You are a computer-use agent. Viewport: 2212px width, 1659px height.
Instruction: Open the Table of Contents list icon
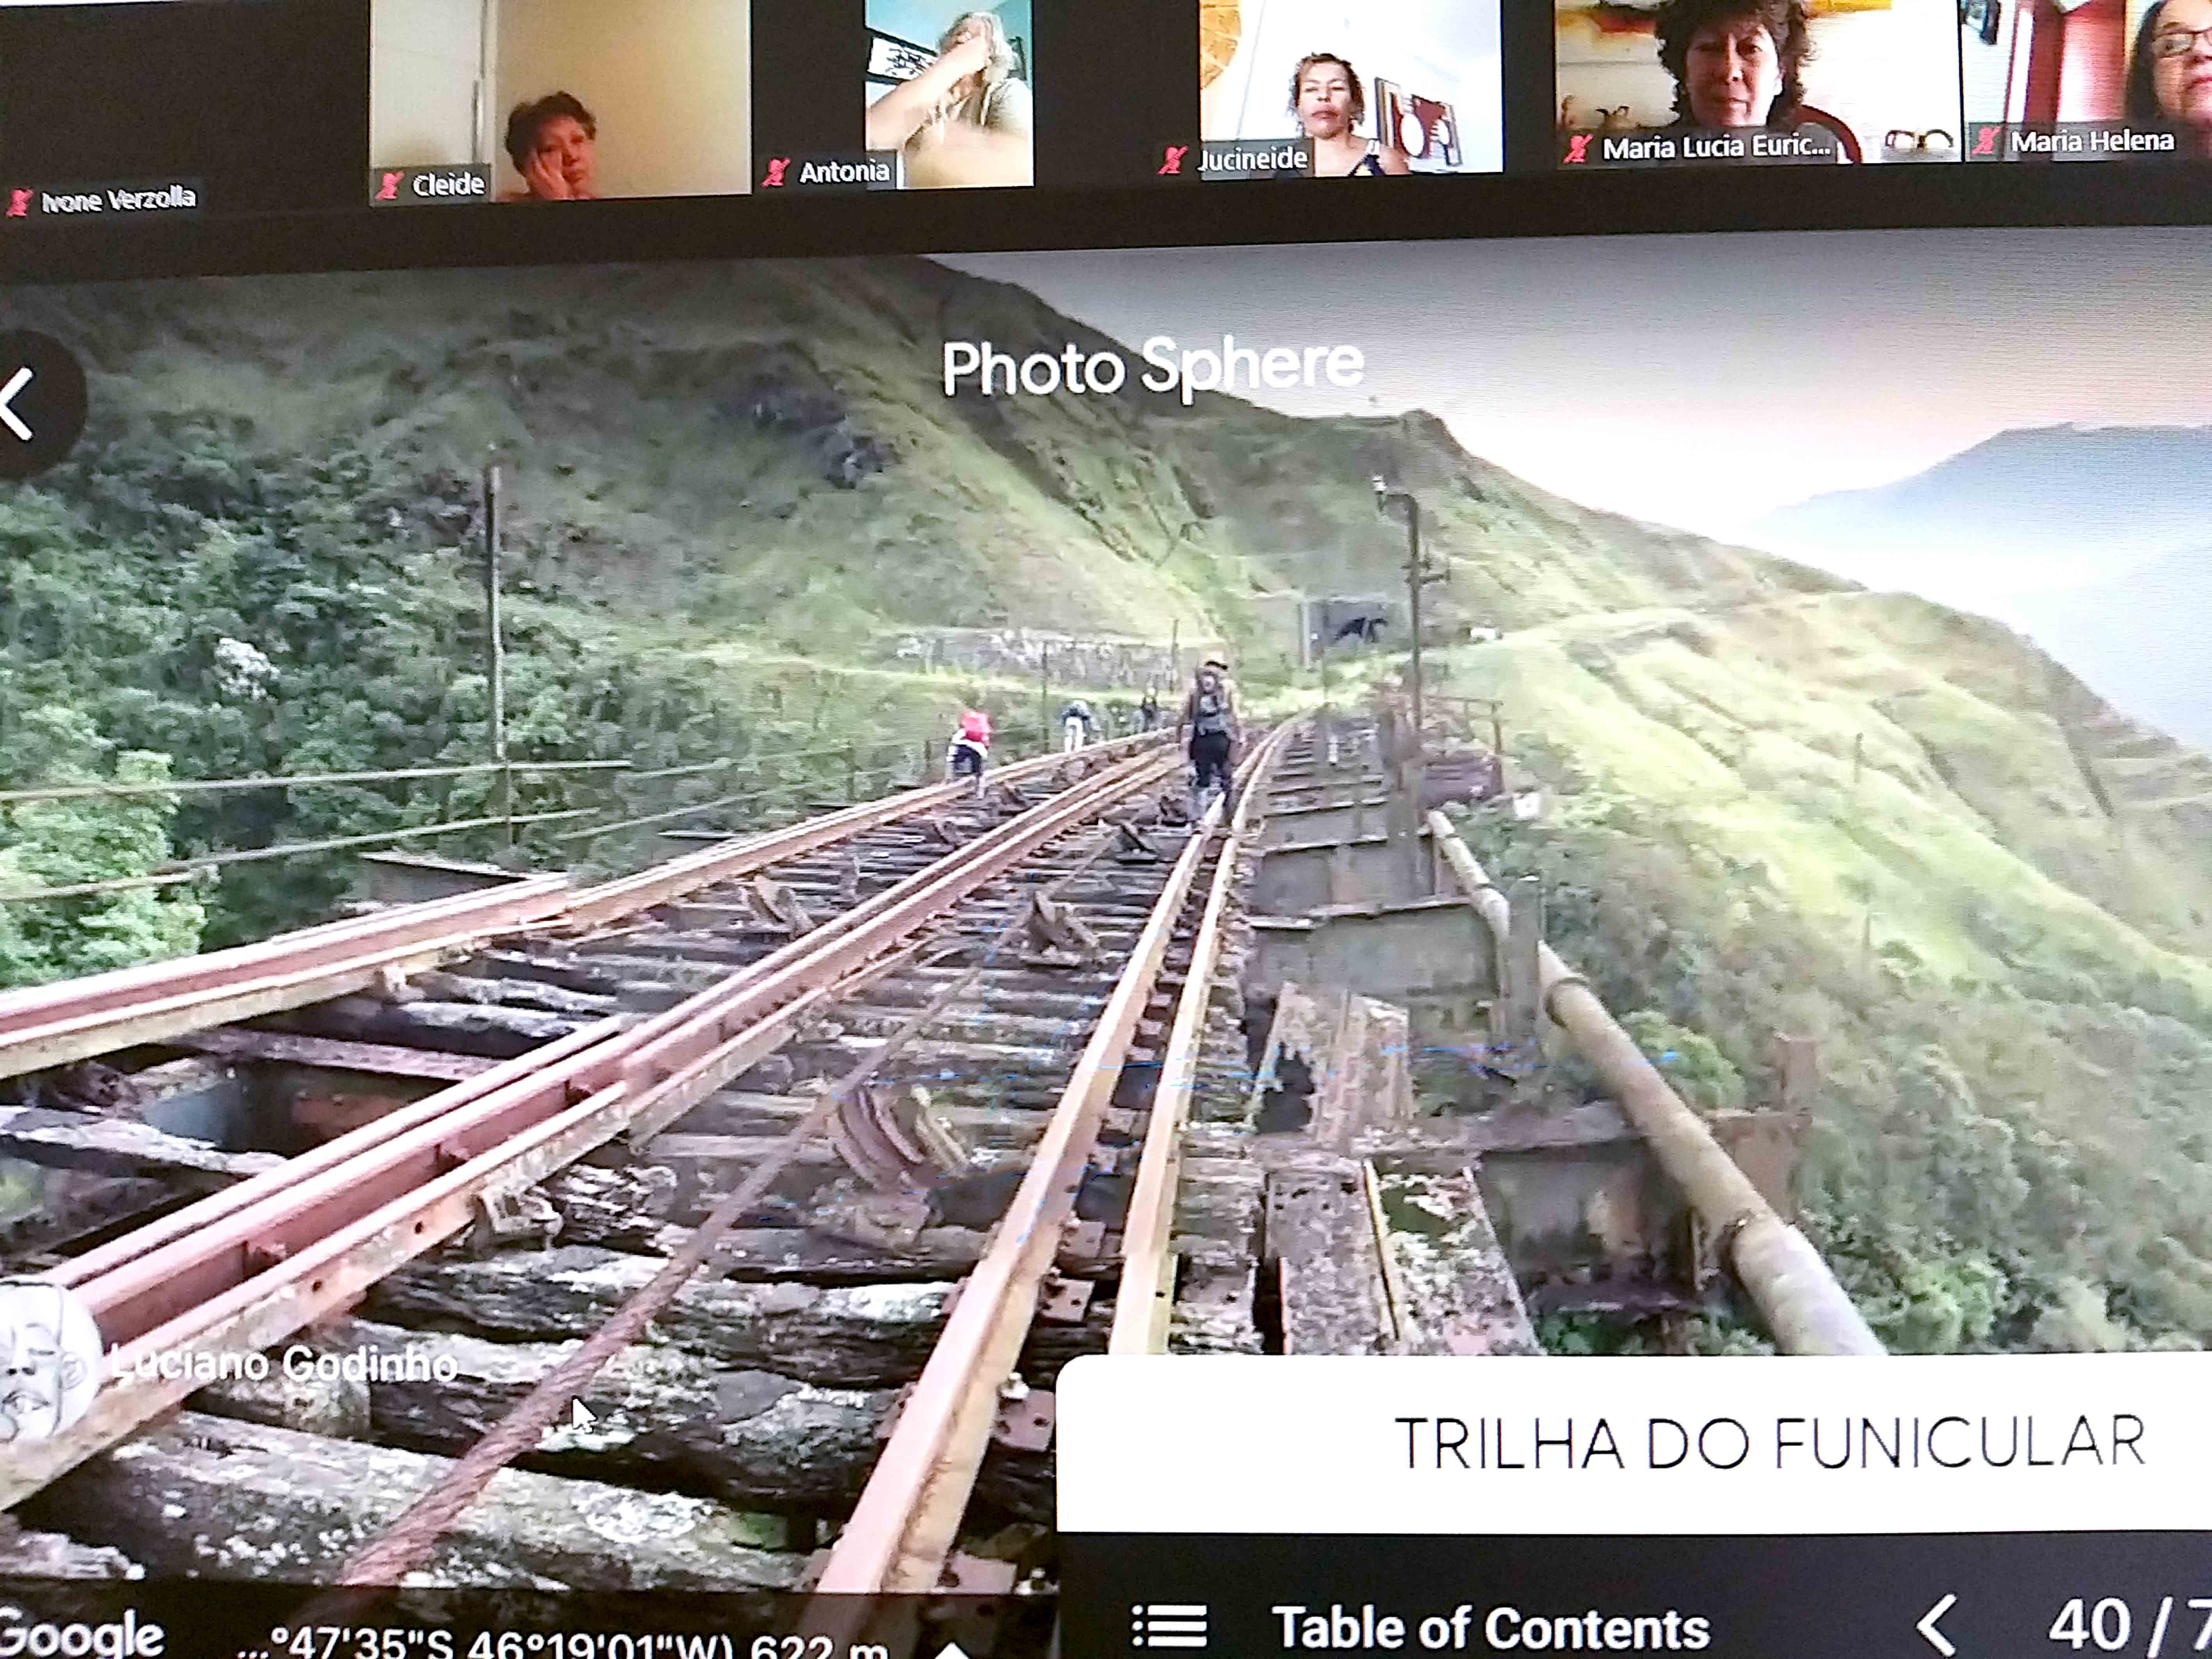tap(1168, 1627)
